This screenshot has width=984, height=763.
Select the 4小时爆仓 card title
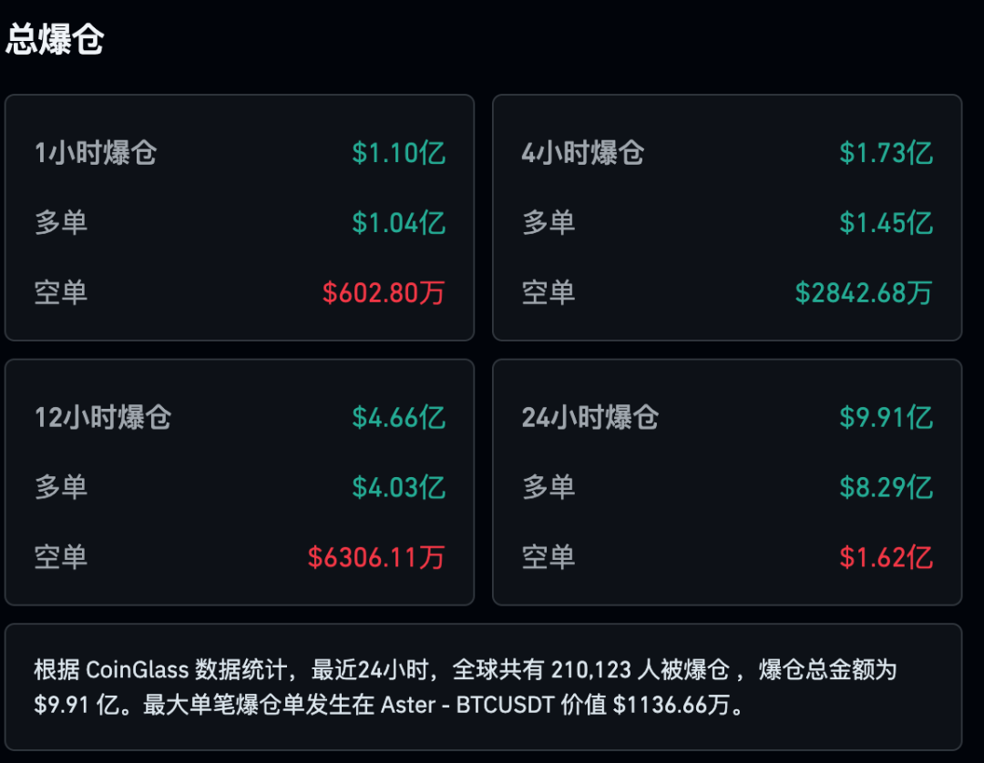click(x=583, y=153)
